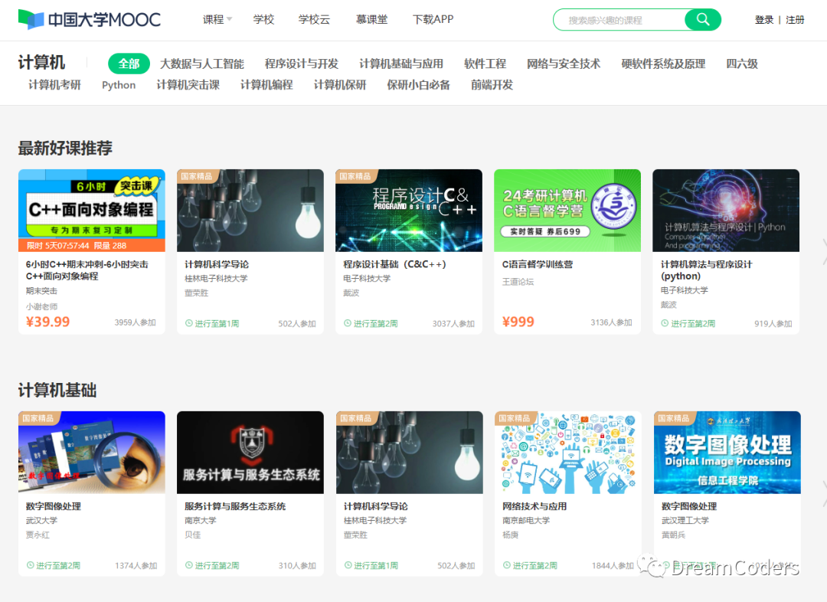This screenshot has width=827, height=602.
Task: Click the 网络技术与应用 course title
Action: click(534, 506)
